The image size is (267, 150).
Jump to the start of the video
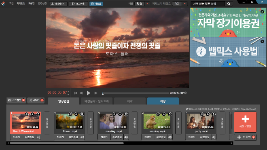(x=75, y=93)
